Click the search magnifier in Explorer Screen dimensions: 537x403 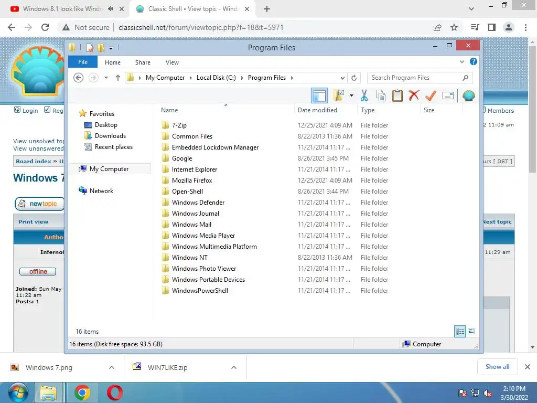coord(466,78)
